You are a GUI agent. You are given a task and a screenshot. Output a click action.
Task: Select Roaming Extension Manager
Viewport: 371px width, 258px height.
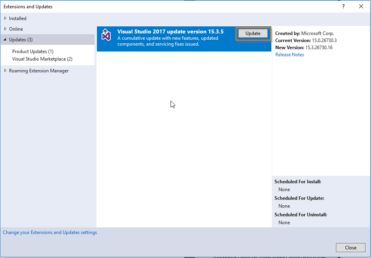tap(39, 70)
